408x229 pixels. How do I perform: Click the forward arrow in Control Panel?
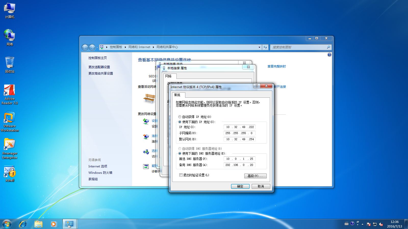pyautogui.click(x=92, y=47)
